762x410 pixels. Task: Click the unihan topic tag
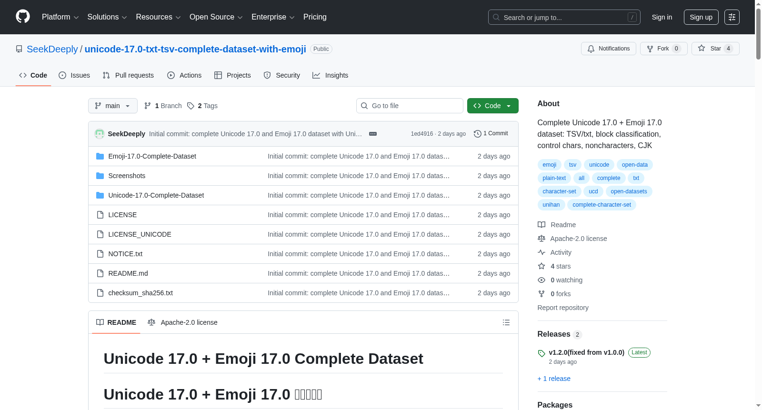point(551,205)
